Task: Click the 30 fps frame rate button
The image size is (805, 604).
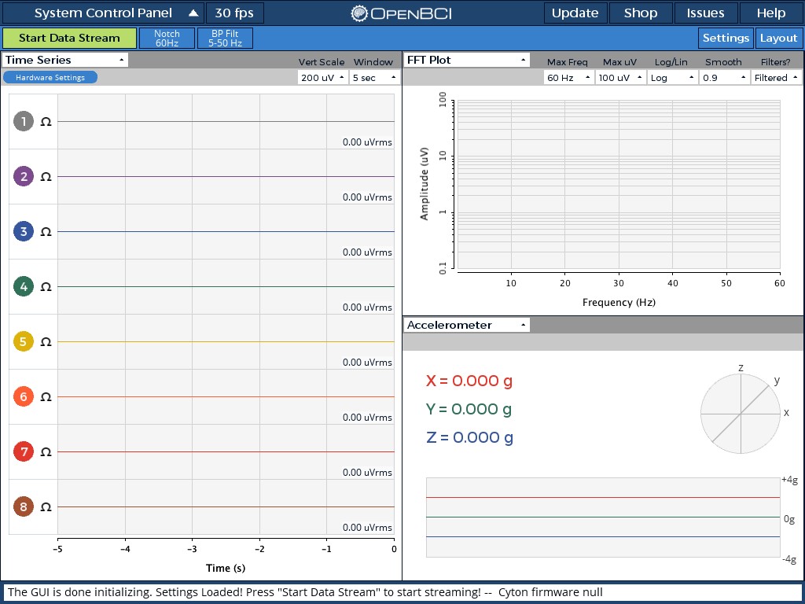Action: point(234,13)
